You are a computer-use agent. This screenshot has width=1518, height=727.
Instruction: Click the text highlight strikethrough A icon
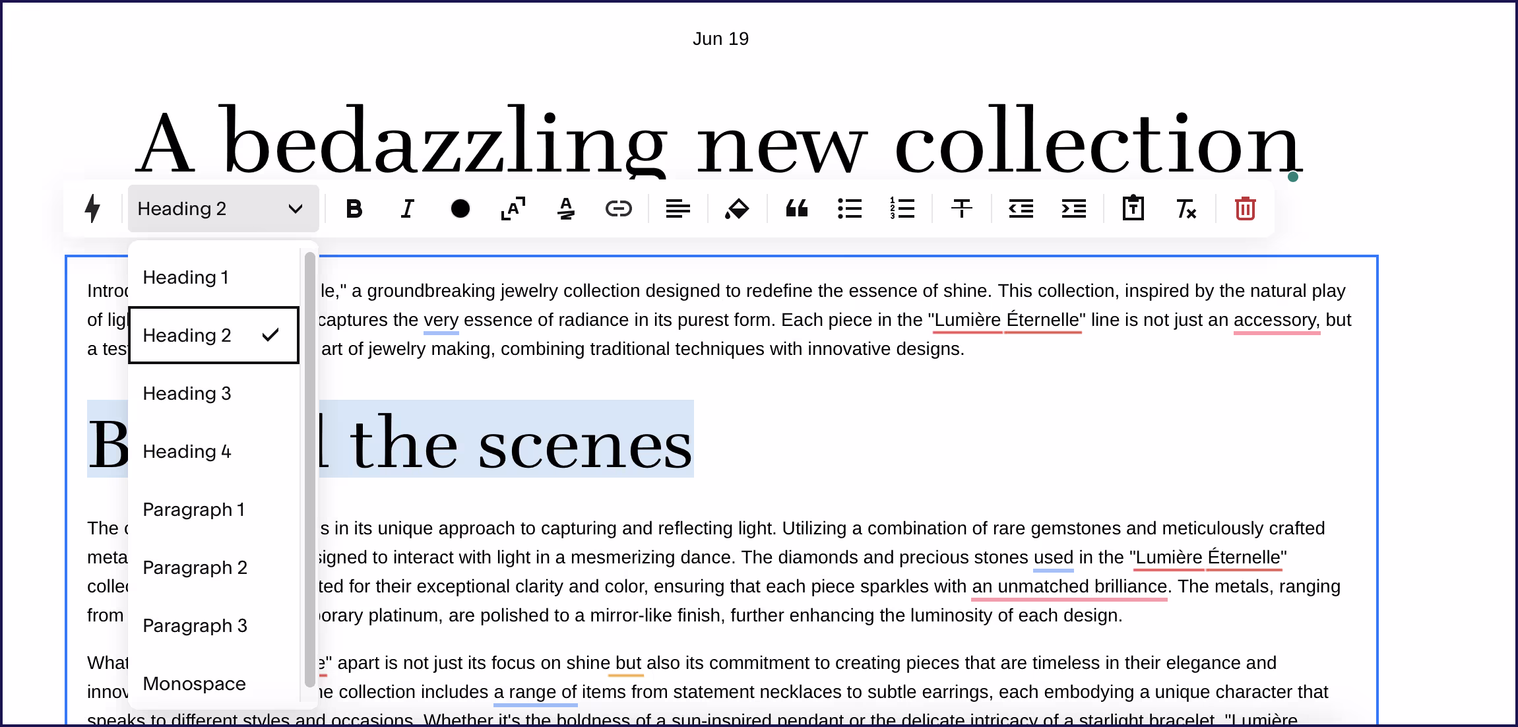coord(566,209)
